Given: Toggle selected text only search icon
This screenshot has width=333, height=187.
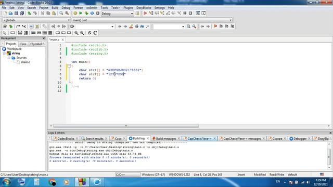Looking at the screenshot, I should pos(136,26).
